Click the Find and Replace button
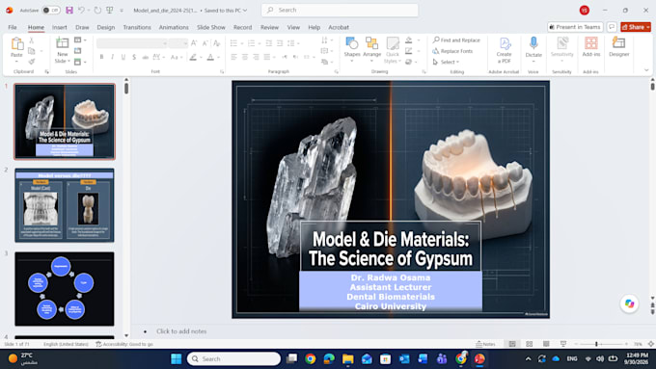This screenshot has width=656, height=369. [456, 40]
